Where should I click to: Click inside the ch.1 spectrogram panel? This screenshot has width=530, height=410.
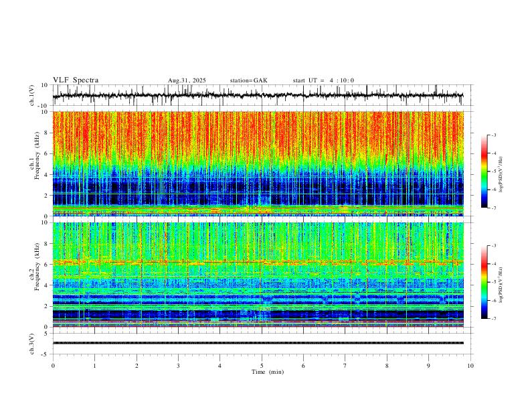pyautogui.click(x=258, y=163)
